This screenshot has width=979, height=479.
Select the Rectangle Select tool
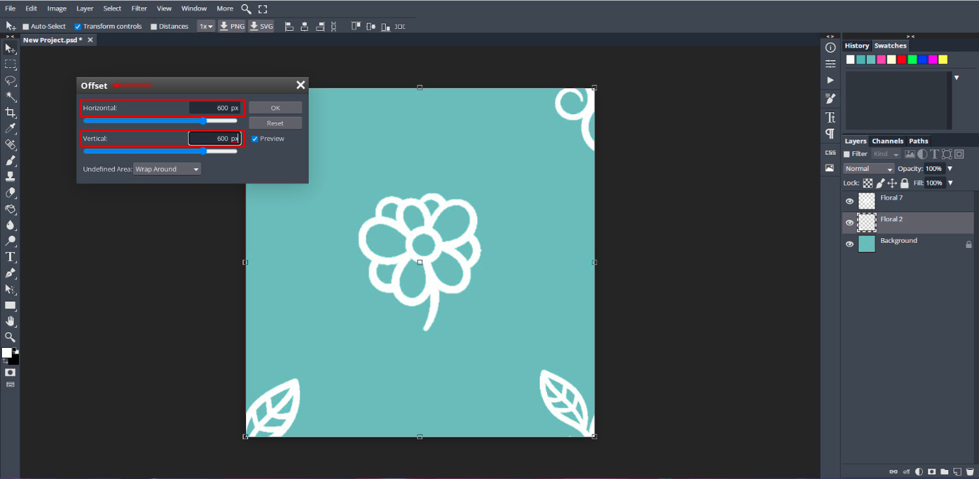coord(10,64)
